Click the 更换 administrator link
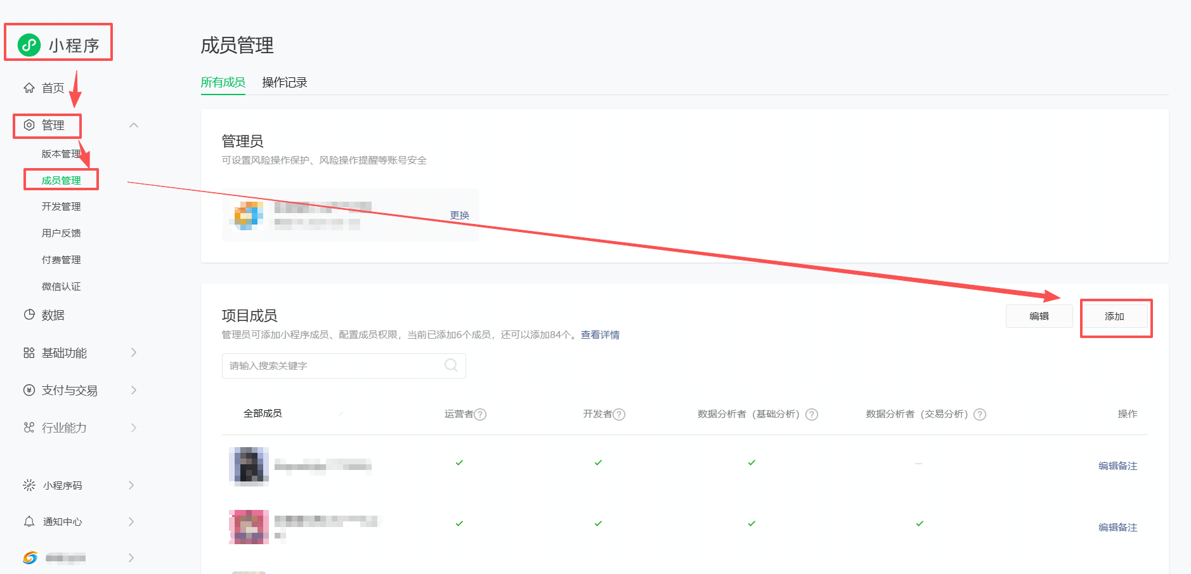Screen dimensions: 1191x574 click(459, 216)
